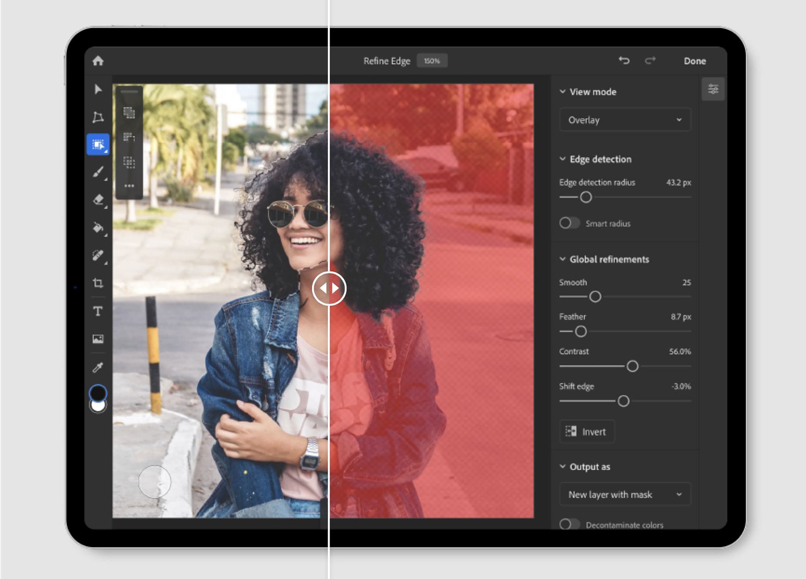Open the three-dot more options in tool options
This screenshot has width=806, height=579.
point(129,186)
